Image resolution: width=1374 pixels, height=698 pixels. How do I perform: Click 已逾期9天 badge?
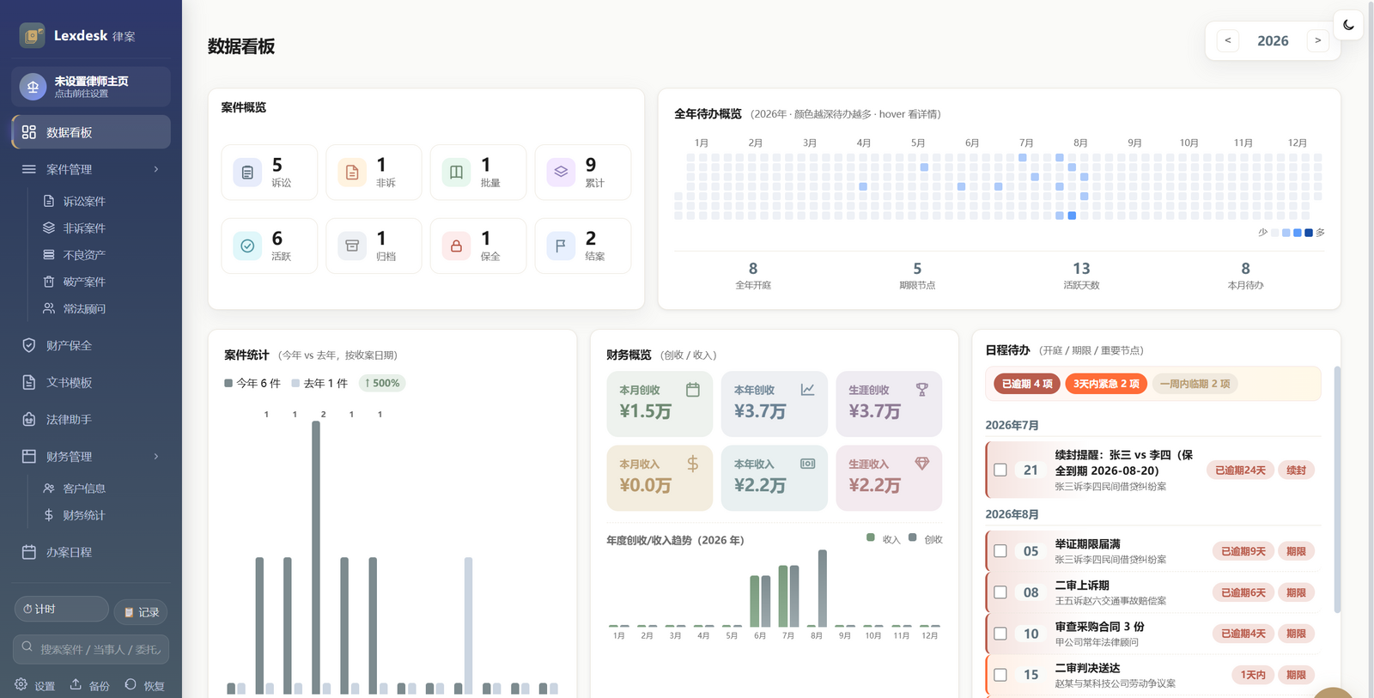pyautogui.click(x=1243, y=551)
